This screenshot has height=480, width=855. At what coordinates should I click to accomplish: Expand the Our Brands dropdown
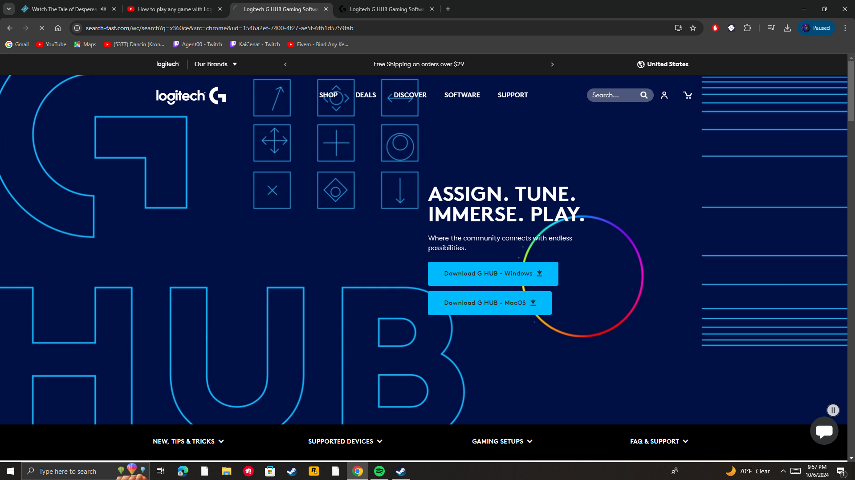(x=216, y=64)
